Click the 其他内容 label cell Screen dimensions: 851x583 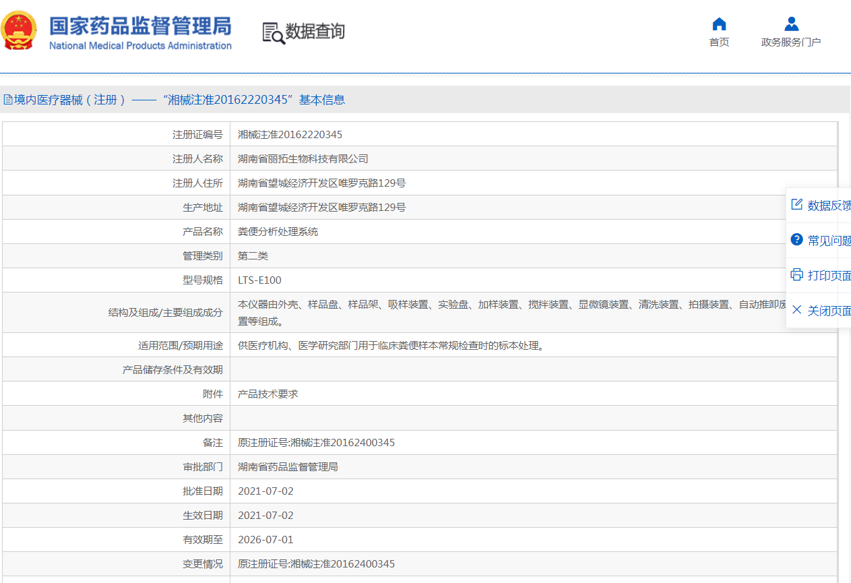coord(116,419)
